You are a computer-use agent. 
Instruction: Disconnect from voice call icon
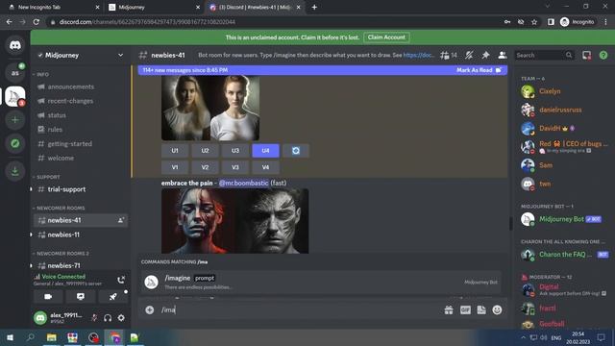(121, 280)
